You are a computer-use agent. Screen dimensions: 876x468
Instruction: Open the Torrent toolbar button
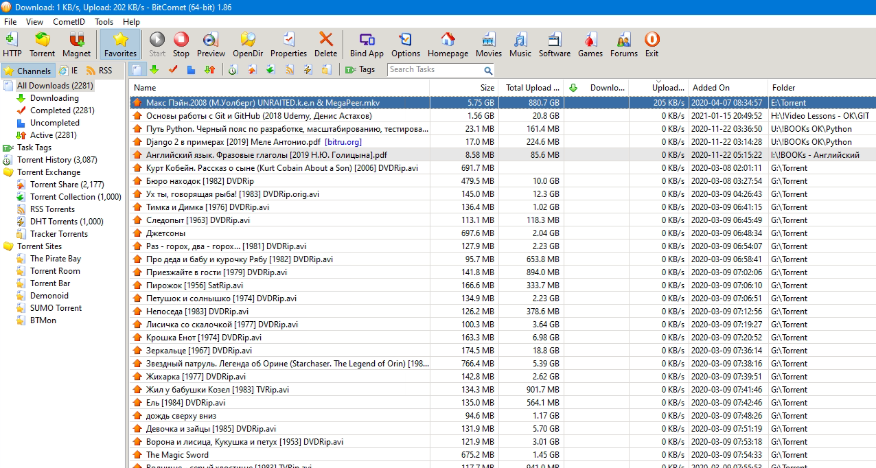tap(43, 45)
